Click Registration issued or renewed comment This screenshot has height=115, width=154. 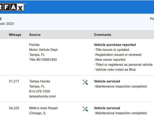point(118,55)
